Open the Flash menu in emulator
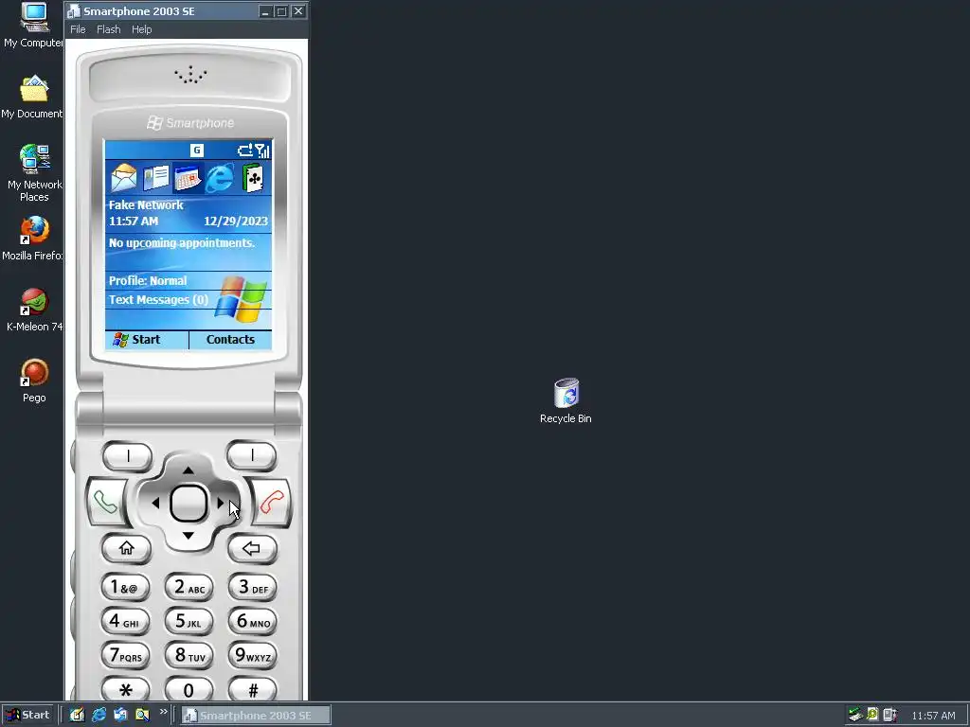 pos(108,29)
